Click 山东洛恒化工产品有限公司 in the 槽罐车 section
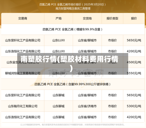The image size is (146, 128). tap(23, 51)
